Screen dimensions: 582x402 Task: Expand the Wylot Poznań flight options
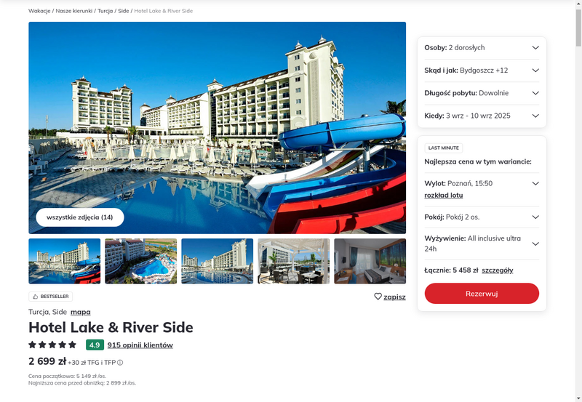[x=535, y=184]
